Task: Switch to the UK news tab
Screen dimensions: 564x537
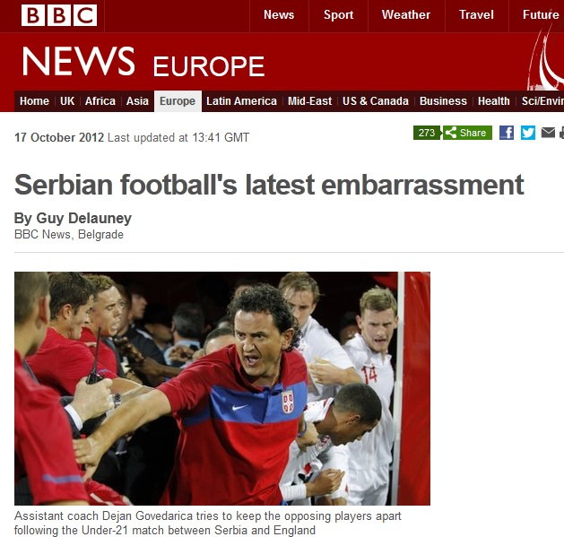Action: point(67,101)
